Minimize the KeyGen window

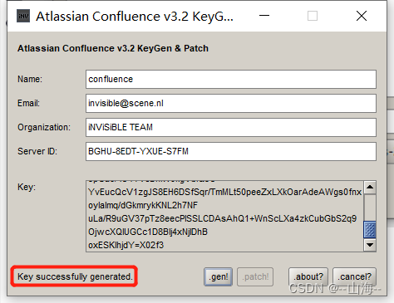point(264,16)
